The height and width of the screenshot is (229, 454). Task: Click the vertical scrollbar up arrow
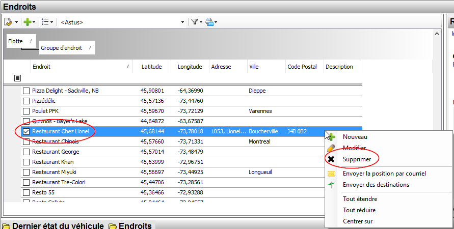436,33
